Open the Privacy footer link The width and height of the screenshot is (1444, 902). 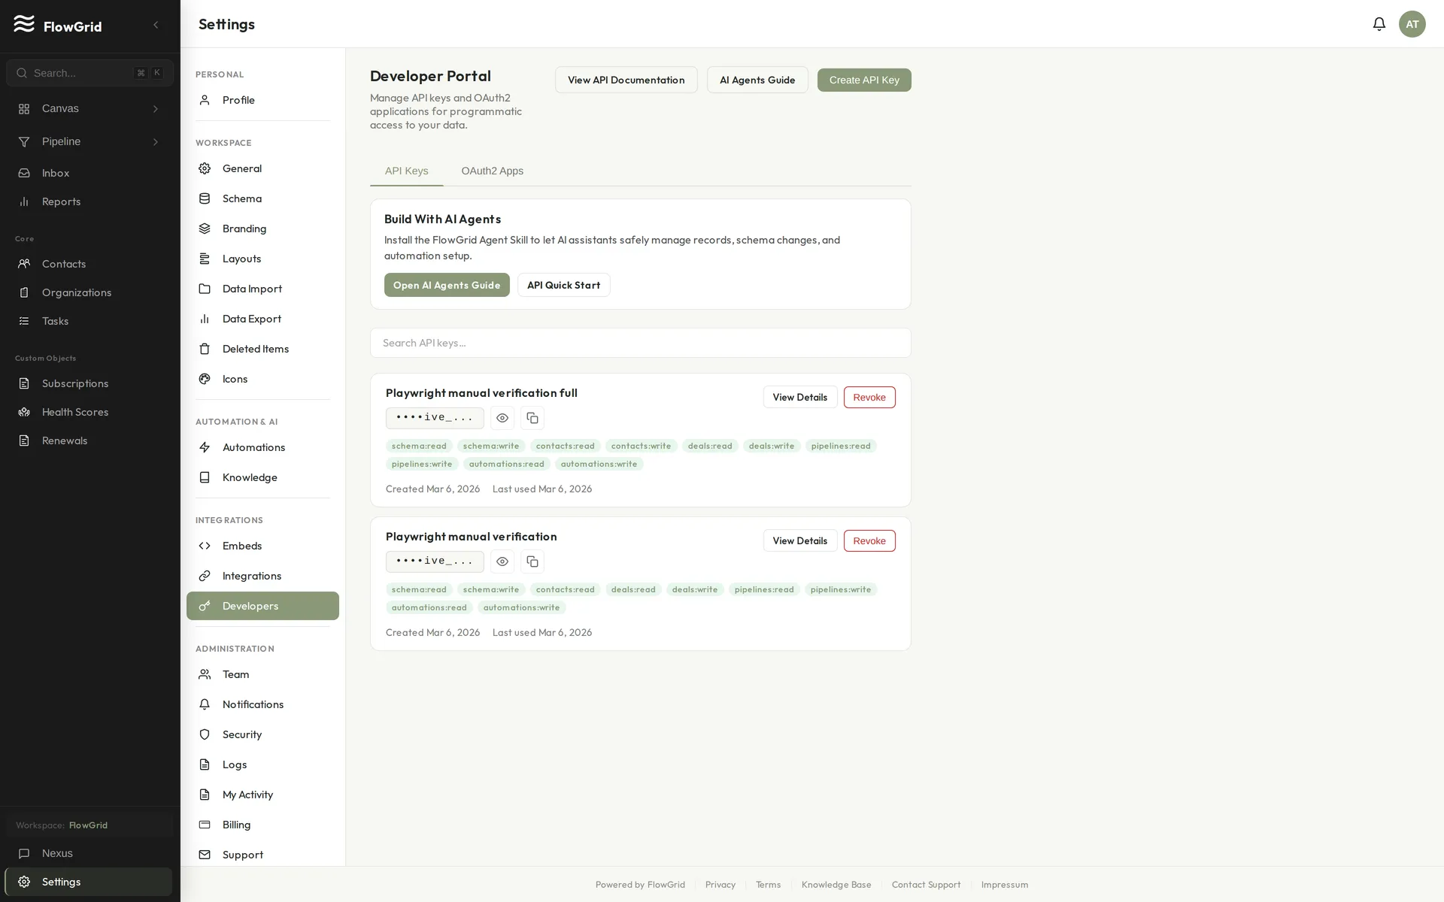pos(720,885)
